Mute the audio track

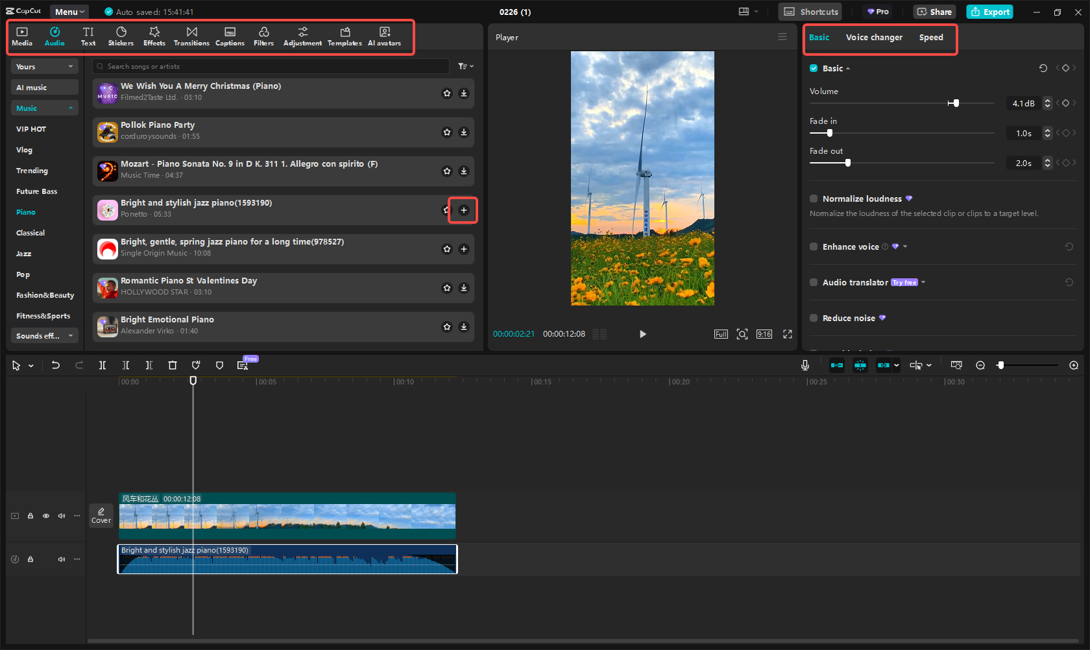pyautogui.click(x=62, y=559)
